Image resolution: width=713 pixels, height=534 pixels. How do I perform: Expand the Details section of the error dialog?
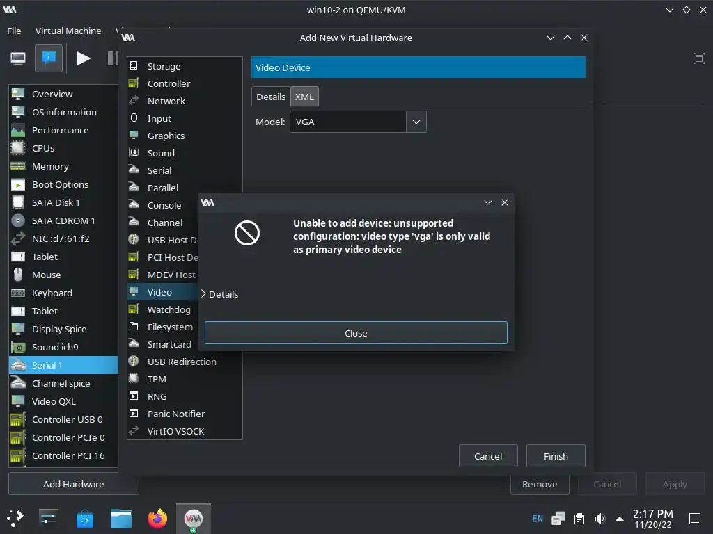[x=219, y=294]
